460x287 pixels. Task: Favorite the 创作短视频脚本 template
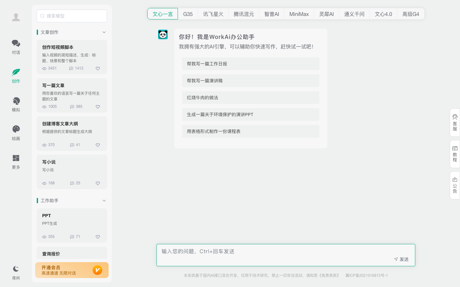97,68
